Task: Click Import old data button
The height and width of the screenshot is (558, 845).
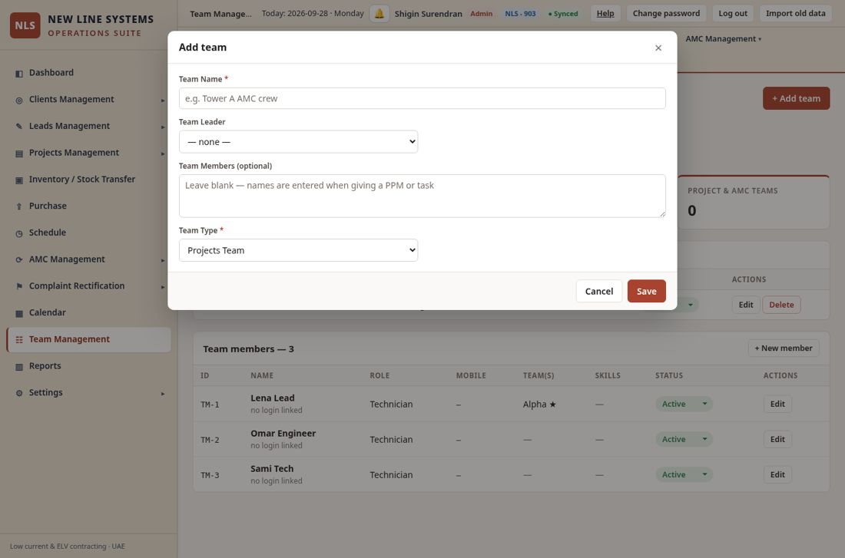Action: [x=795, y=14]
